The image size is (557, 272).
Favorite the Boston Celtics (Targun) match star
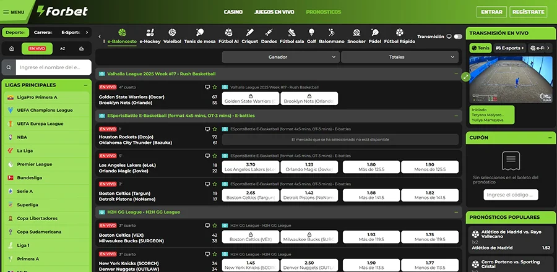coord(215,184)
